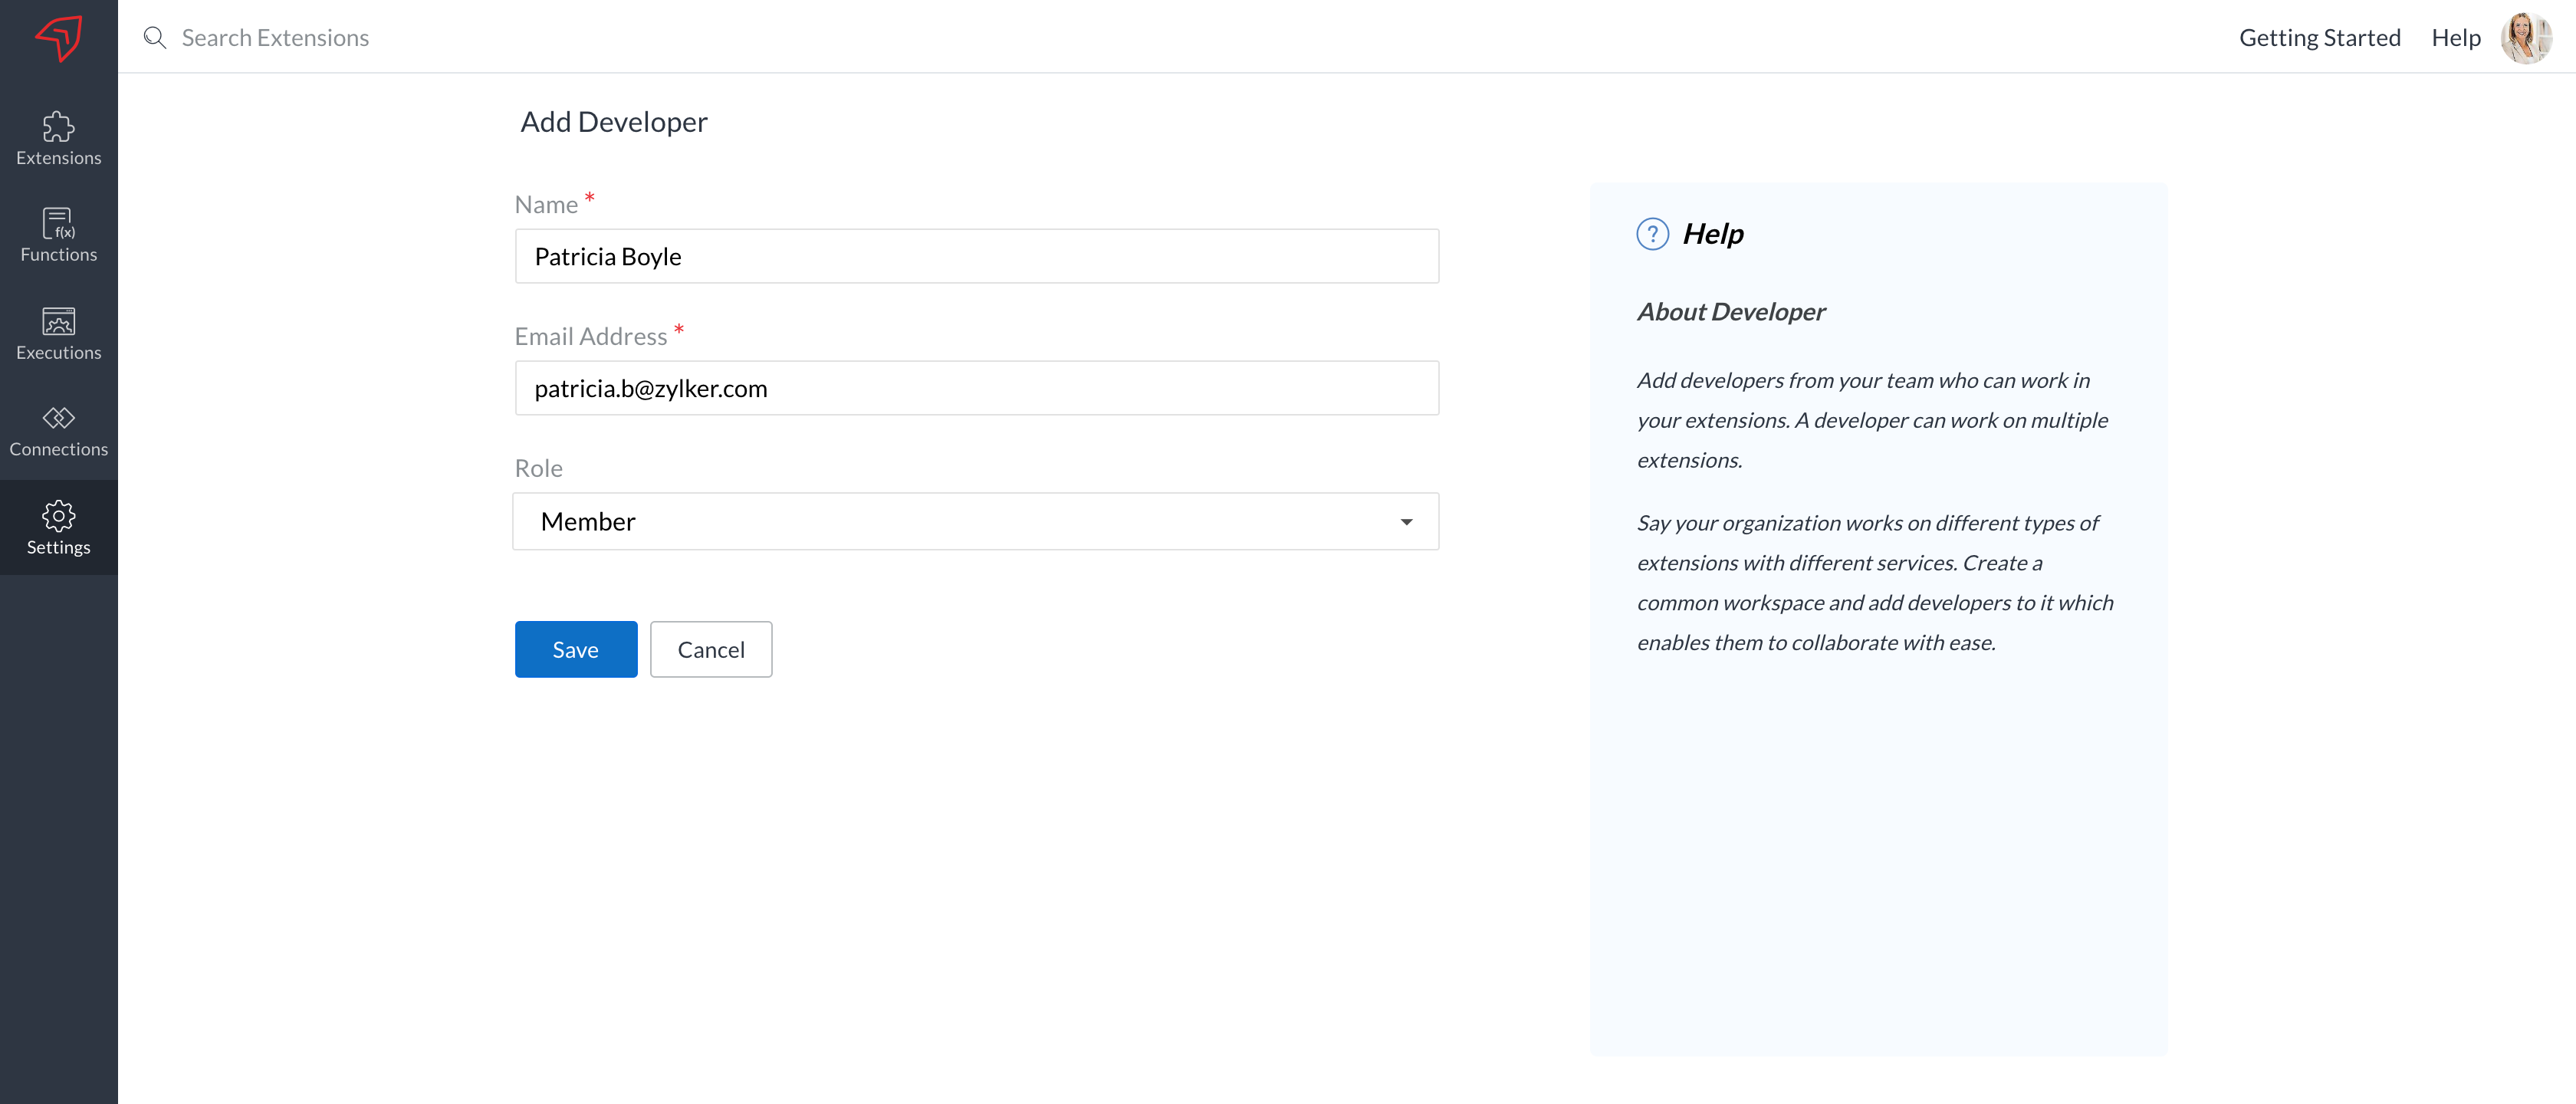2576x1104 pixels.
Task: Click the Email Address input field
Action: click(976, 389)
